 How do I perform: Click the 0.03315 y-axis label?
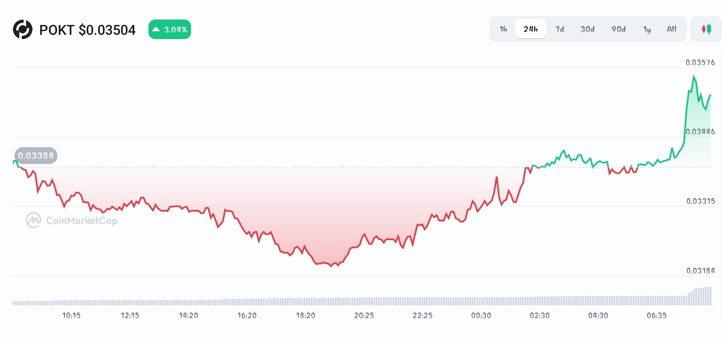(700, 202)
